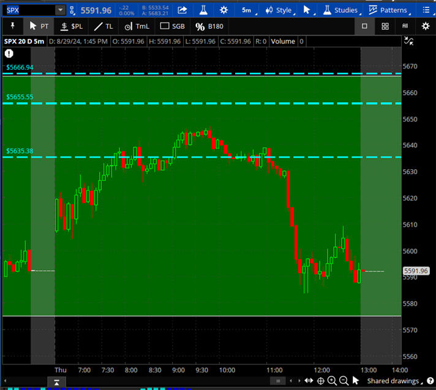
Task: Open the SPX symbol dropdown arrow
Action: (59, 10)
